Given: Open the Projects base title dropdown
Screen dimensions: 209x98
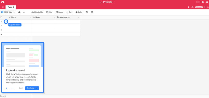Looking at the screenshot, I should point(109,2).
